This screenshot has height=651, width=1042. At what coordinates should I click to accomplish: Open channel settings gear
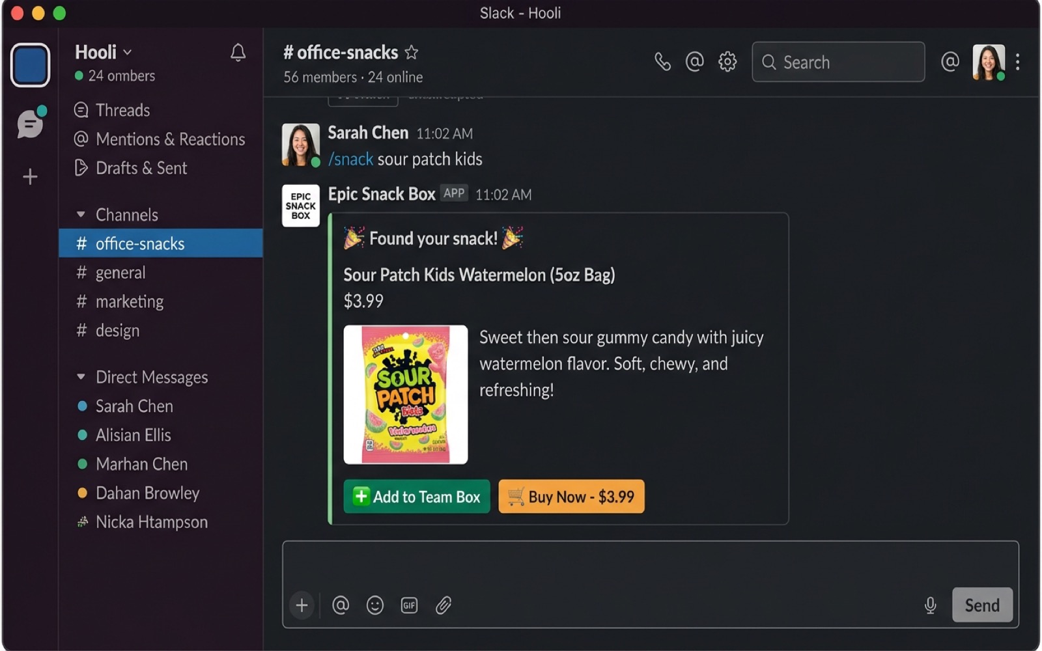(727, 62)
